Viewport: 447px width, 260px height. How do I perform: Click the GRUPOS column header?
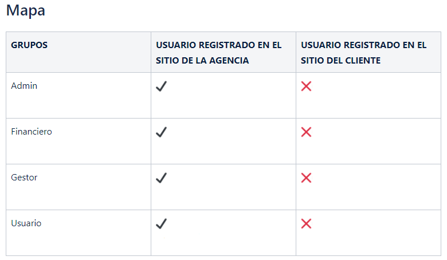pyautogui.click(x=79, y=52)
